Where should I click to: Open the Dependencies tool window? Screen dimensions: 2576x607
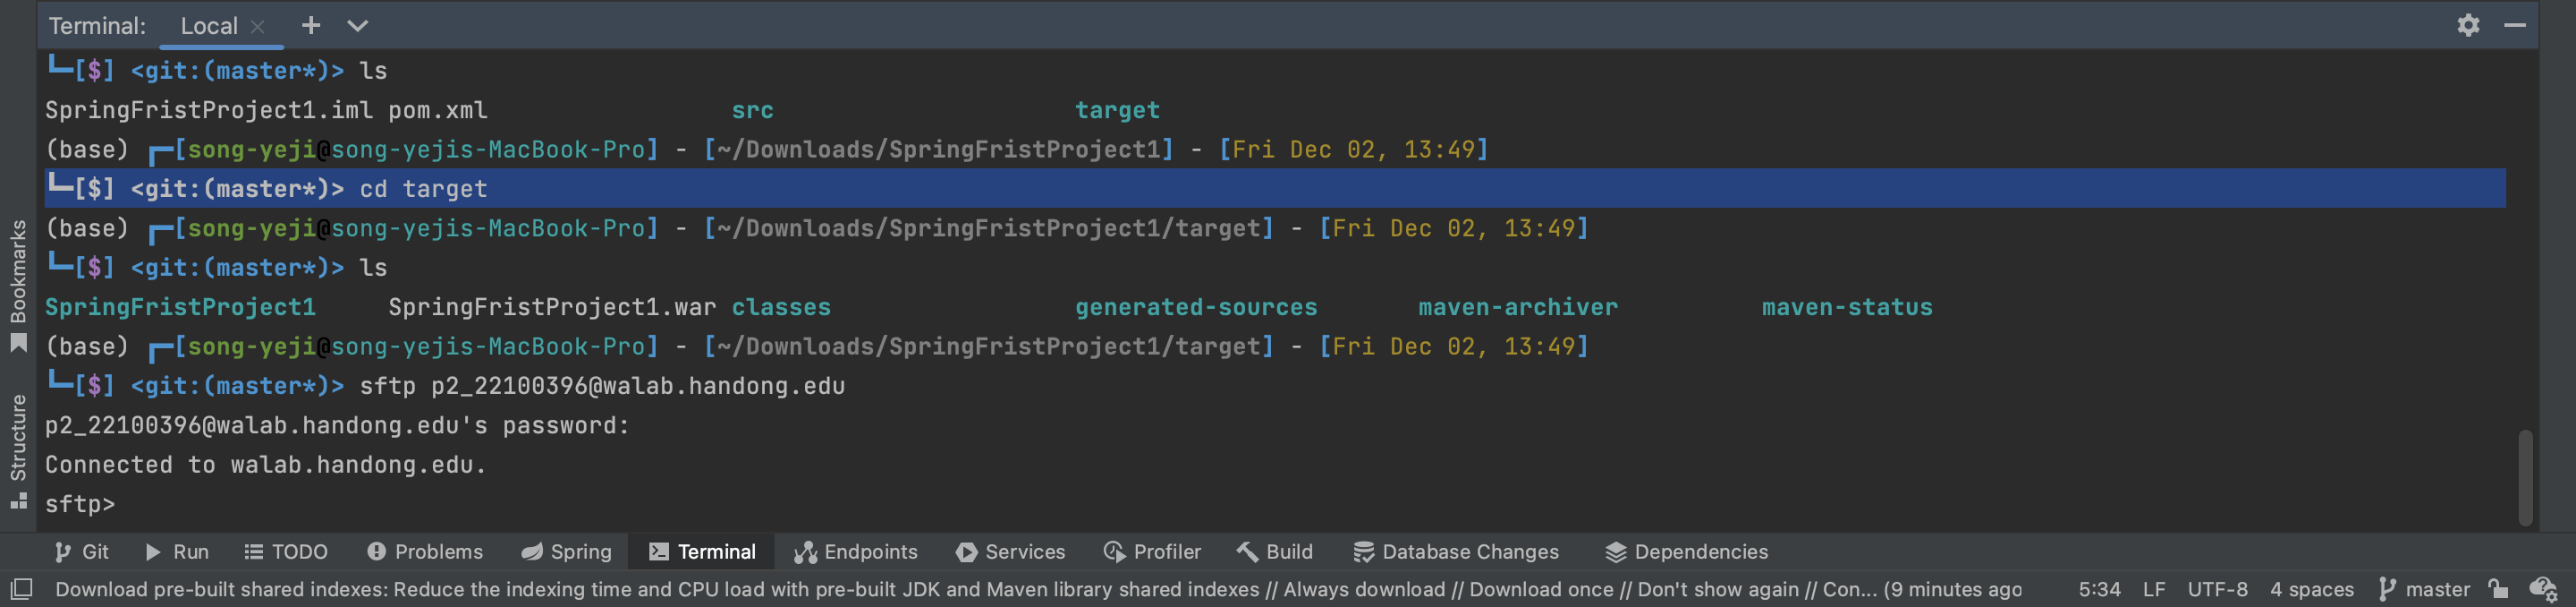[1687, 551]
